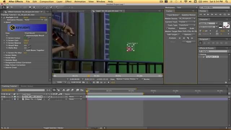Screen dimensions: 231x130
Task: Expand Screen Matte property group
Action: pos(4,55)
